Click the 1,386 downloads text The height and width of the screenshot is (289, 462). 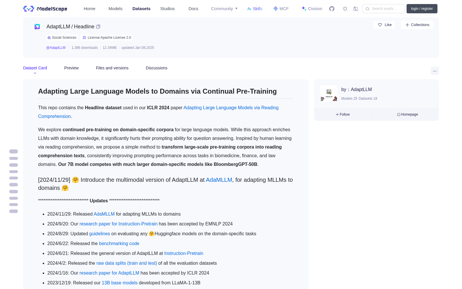(x=85, y=48)
